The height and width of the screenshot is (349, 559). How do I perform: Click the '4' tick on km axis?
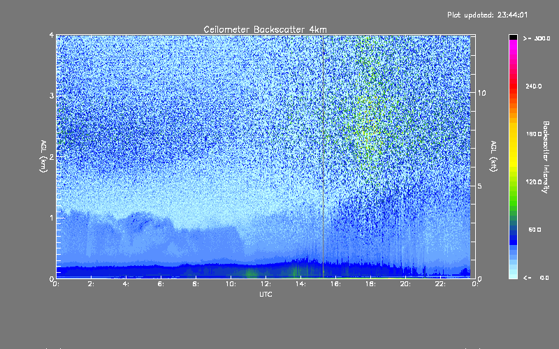[52, 36]
